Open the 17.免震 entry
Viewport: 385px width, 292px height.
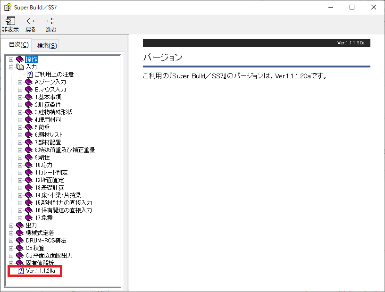tap(44, 218)
